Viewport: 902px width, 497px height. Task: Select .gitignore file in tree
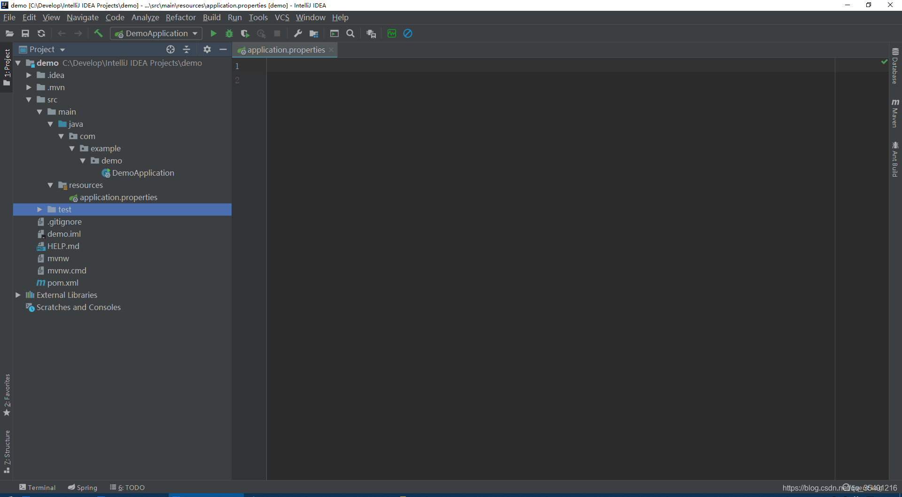(x=59, y=222)
